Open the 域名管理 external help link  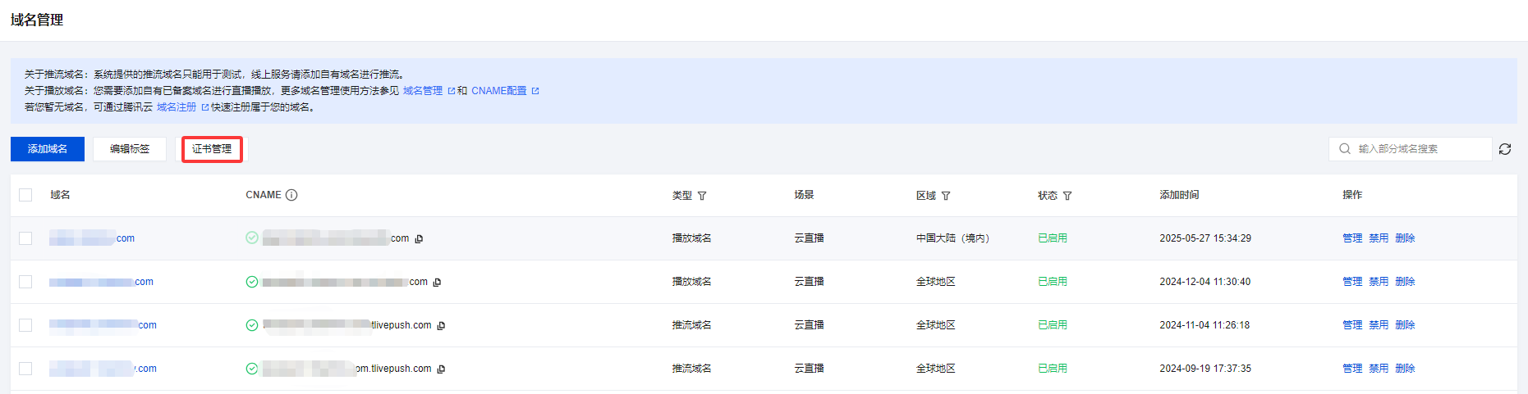423,91
